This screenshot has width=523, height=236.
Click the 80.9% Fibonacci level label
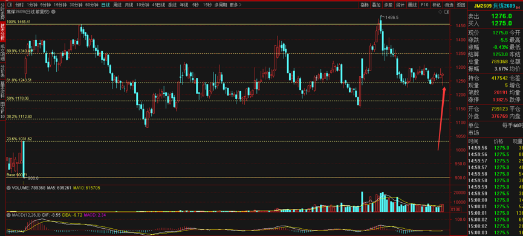(20, 51)
